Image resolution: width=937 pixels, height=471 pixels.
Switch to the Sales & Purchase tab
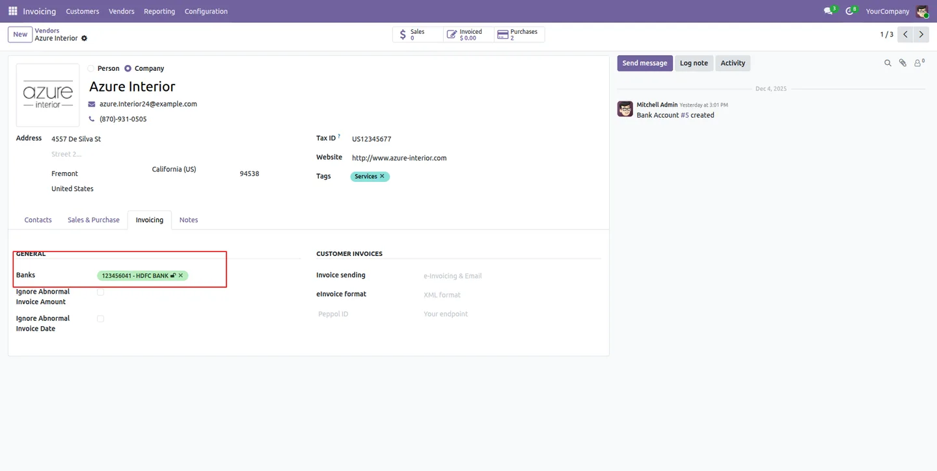click(x=94, y=220)
